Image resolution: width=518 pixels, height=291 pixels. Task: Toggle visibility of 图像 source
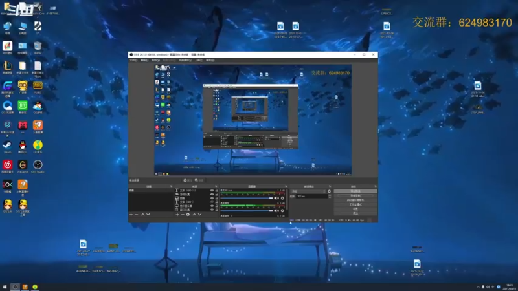(x=212, y=198)
